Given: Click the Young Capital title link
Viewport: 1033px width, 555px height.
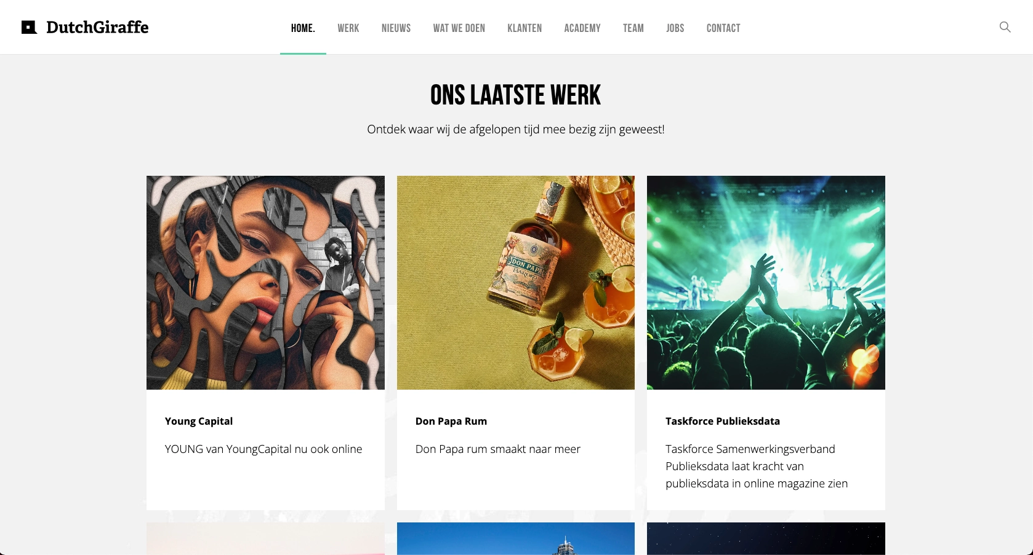Looking at the screenshot, I should point(199,421).
